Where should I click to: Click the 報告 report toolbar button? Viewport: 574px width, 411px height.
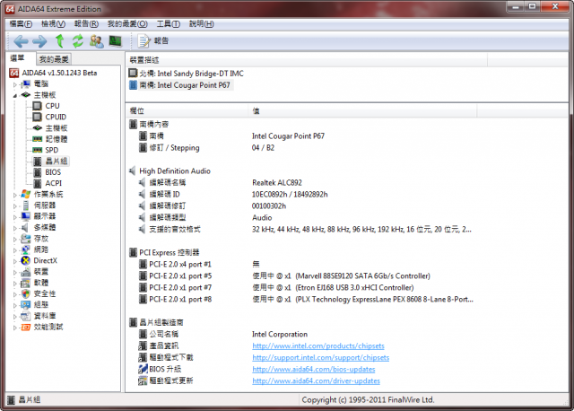(x=154, y=41)
